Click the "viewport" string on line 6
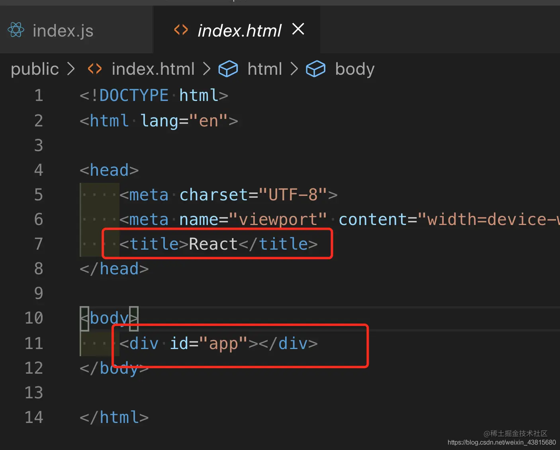Viewport: 560px width, 450px height. click(x=278, y=219)
